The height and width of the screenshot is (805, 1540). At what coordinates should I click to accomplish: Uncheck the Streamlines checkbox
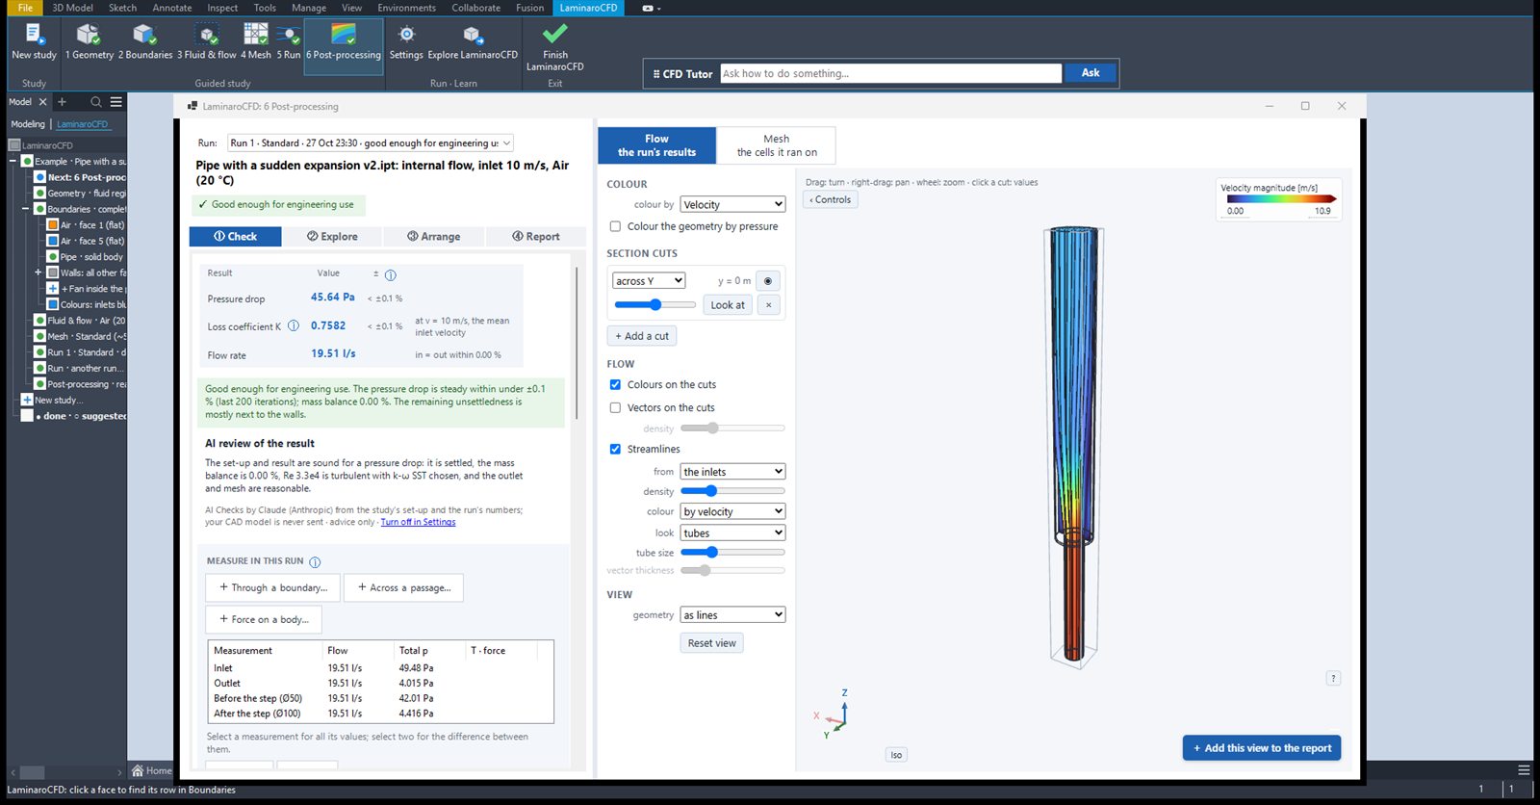point(615,450)
